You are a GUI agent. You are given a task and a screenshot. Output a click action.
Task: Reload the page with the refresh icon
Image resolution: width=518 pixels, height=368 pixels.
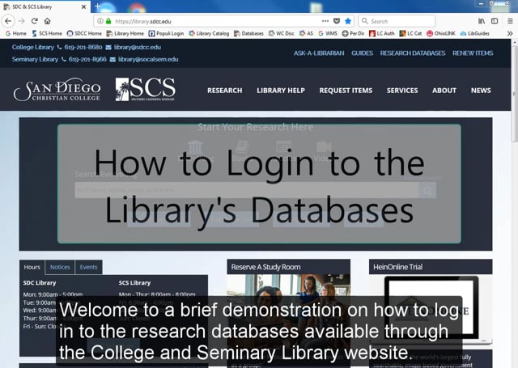pos(34,21)
